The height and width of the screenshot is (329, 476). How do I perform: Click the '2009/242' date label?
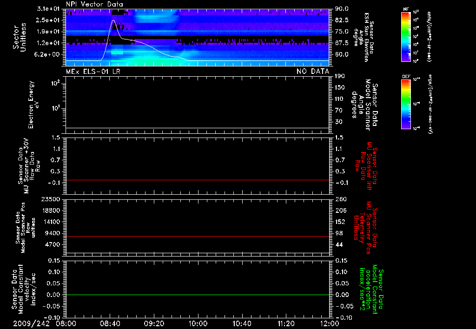[x=31, y=323]
